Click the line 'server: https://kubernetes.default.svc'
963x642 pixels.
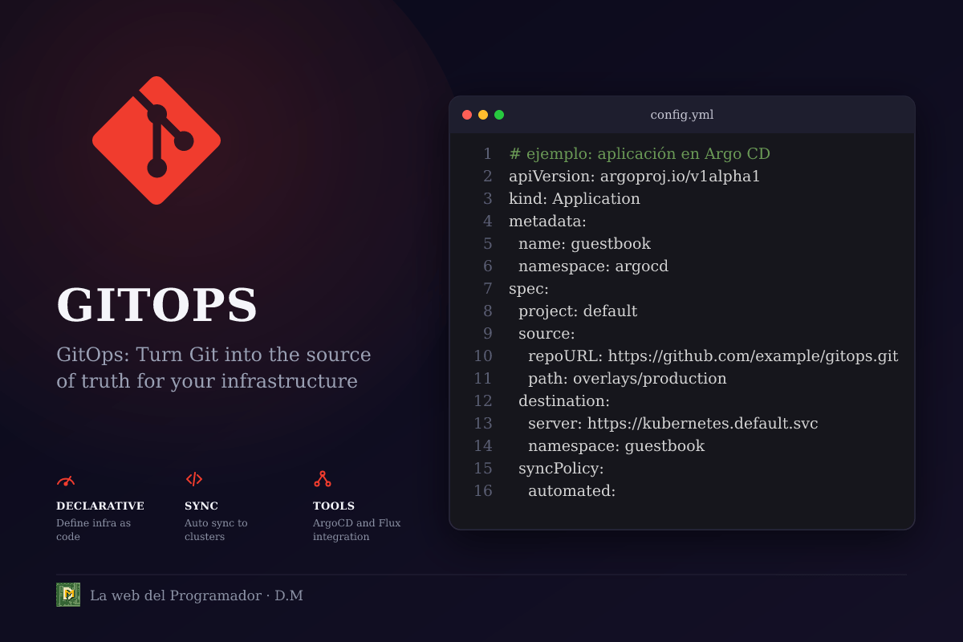(x=673, y=424)
